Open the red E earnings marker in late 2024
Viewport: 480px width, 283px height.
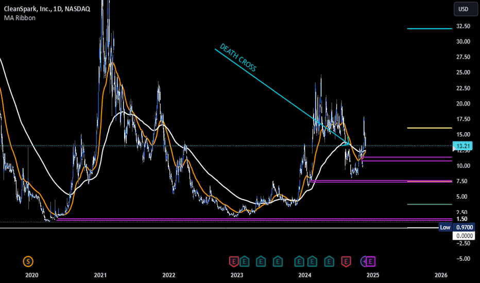[346, 261]
